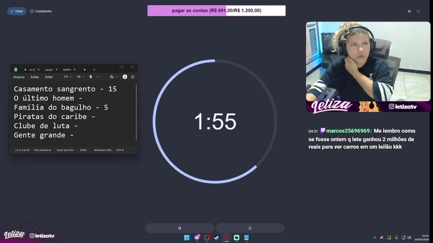Expand the Copilot dropdown arrow

click(117, 77)
